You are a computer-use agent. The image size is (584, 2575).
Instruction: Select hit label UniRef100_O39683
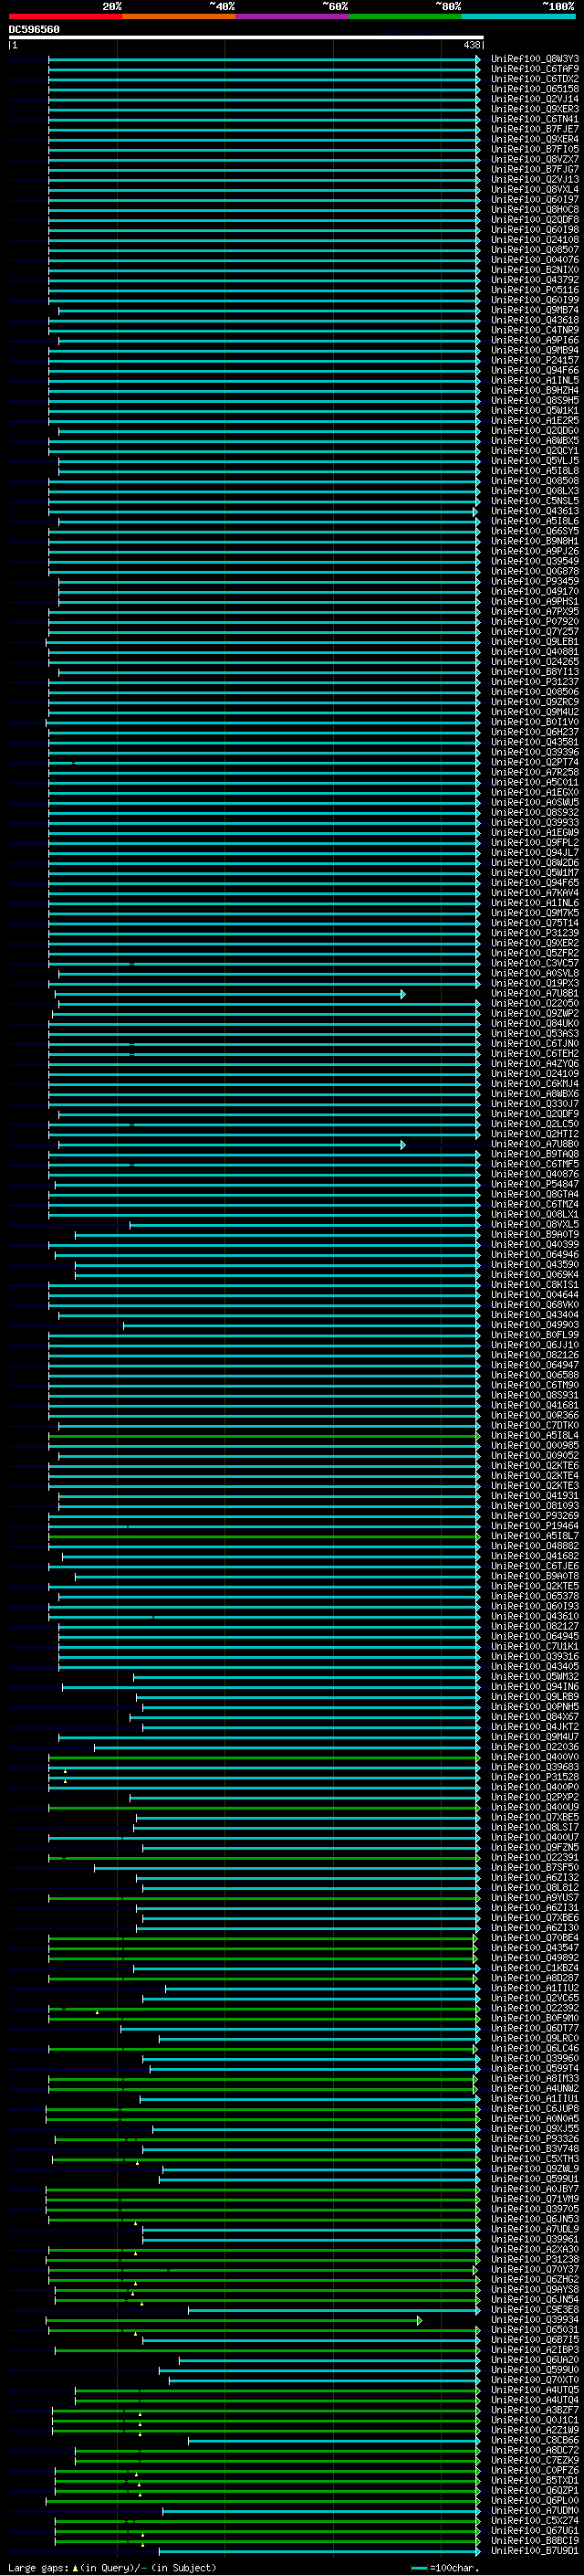[535, 1767]
